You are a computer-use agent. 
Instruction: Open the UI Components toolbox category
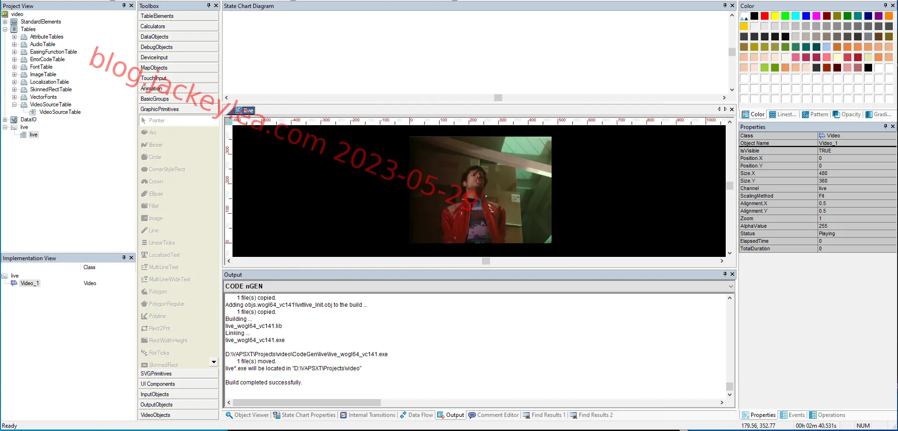click(178, 384)
